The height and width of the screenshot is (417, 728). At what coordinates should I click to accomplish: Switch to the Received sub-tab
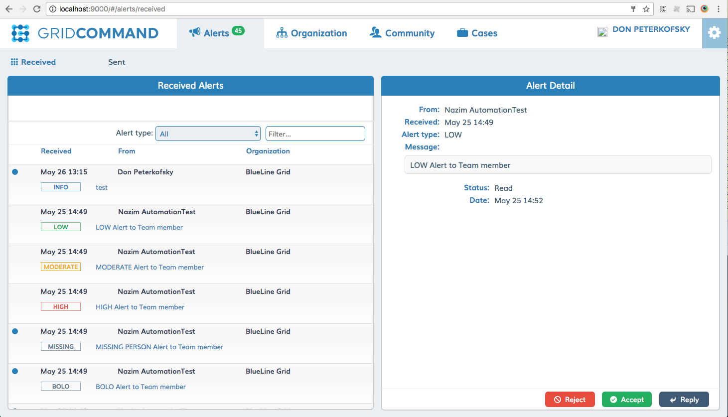pyautogui.click(x=33, y=62)
